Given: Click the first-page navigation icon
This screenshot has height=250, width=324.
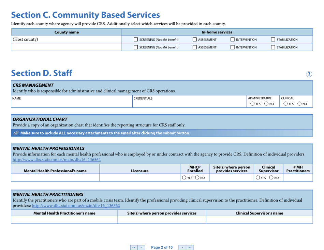Looking at the screenshot, I should click(134, 247).
